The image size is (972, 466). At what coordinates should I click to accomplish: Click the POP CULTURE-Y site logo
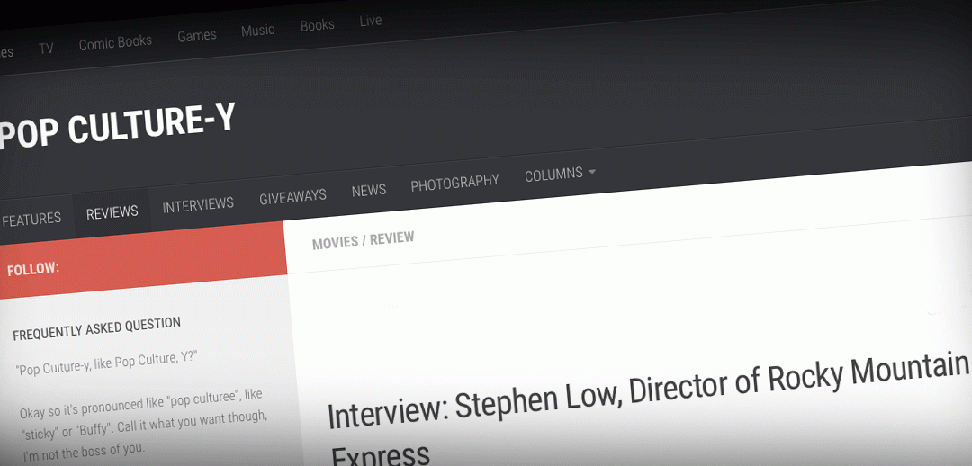117,128
